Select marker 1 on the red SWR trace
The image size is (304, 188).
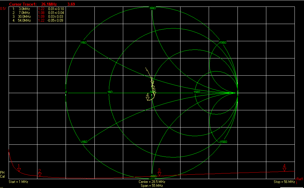pyautogui.click(x=19, y=168)
